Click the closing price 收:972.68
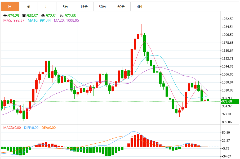This screenshot has height=159, width=240. [x=68, y=16]
